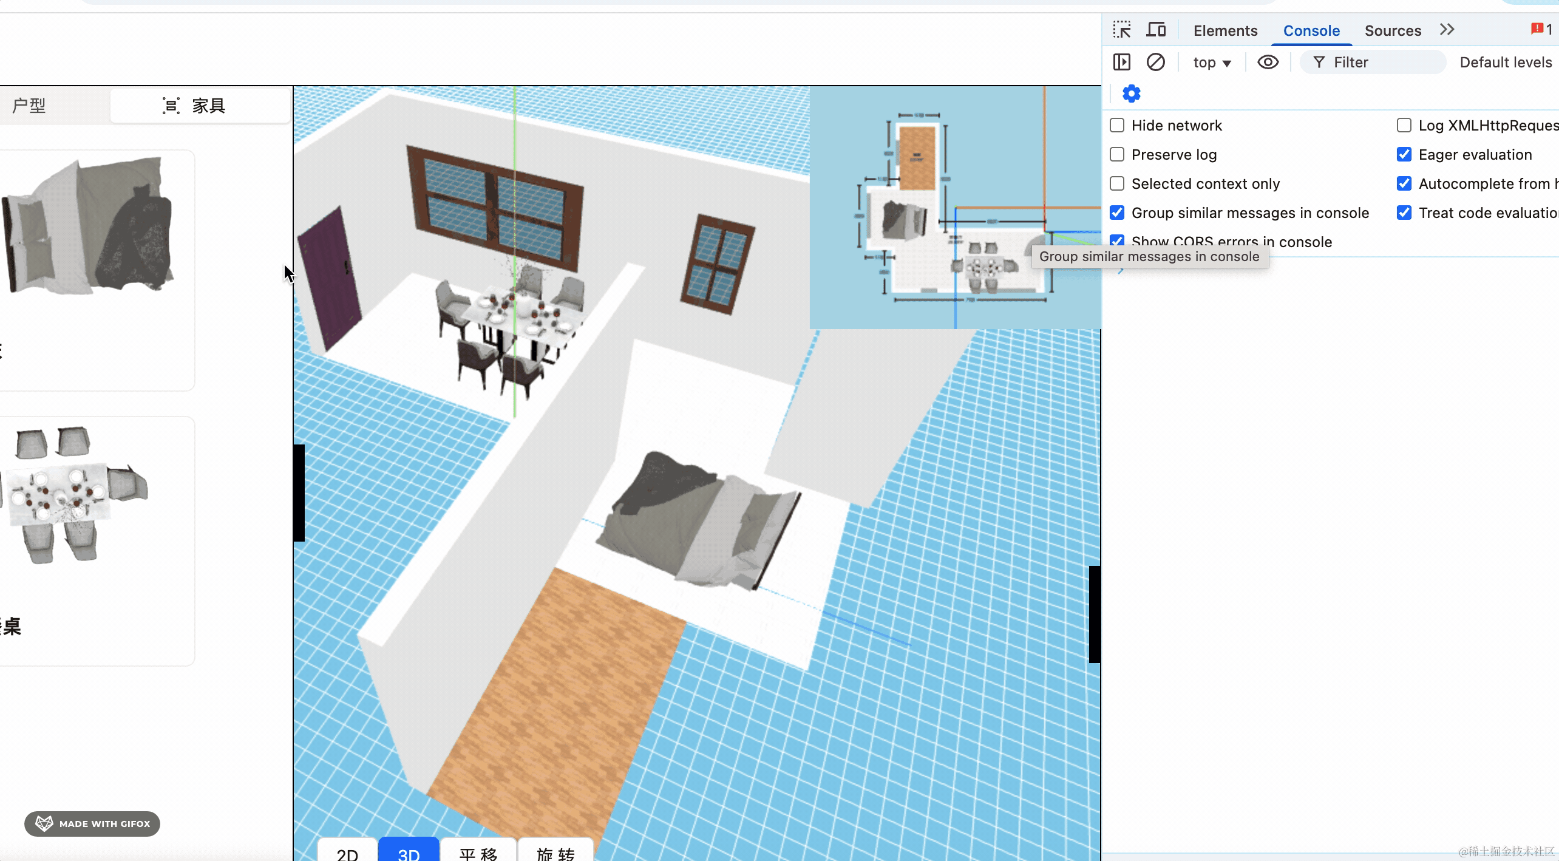This screenshot has width=1559, height=861.
Task: Enable Log XMLHttpRequests checkbox
Action: 1404,125
